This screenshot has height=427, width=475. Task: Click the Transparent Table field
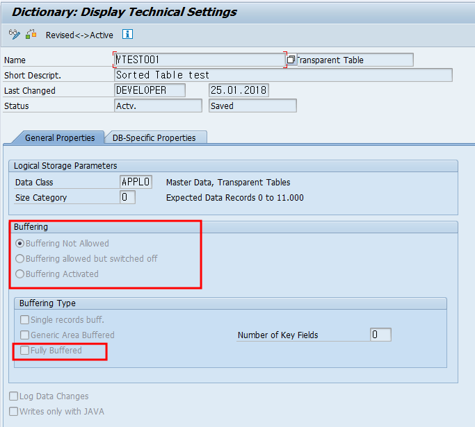(355, 60)
